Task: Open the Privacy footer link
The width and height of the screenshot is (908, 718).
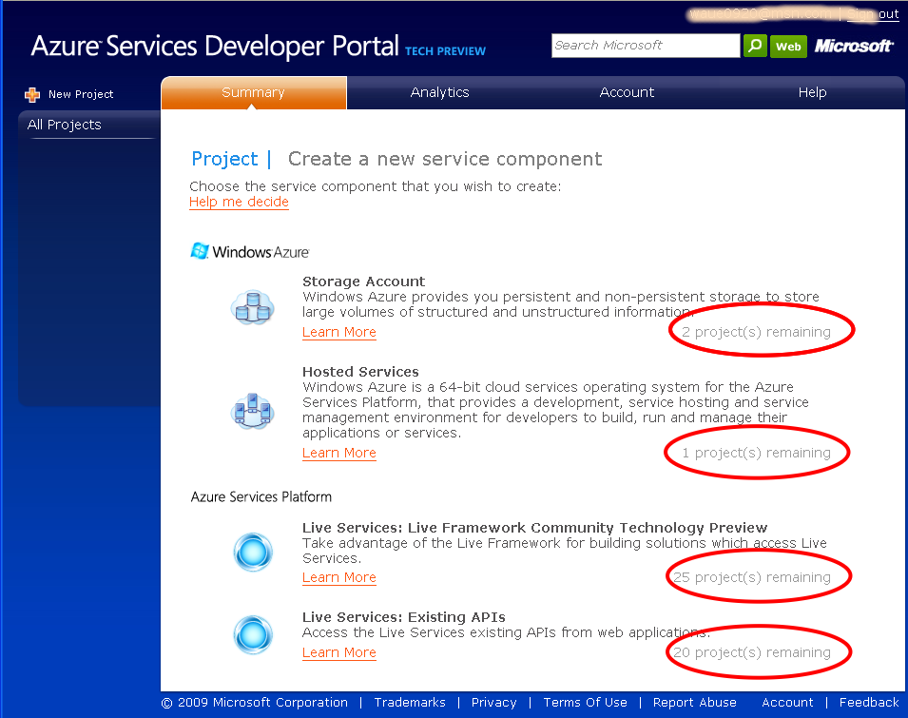Action: [x=494, y=703]
